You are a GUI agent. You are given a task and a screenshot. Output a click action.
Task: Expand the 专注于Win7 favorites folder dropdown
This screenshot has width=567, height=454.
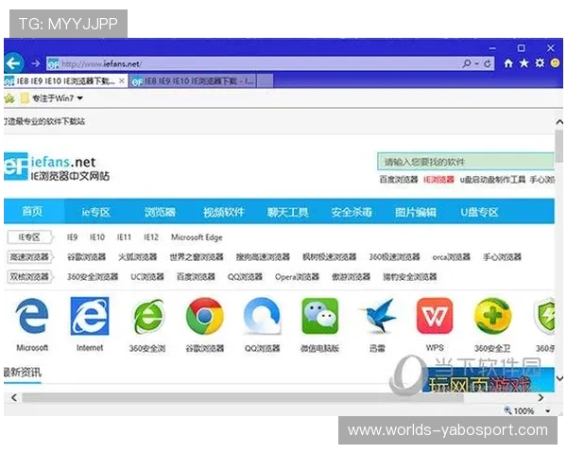click(80, 98)
